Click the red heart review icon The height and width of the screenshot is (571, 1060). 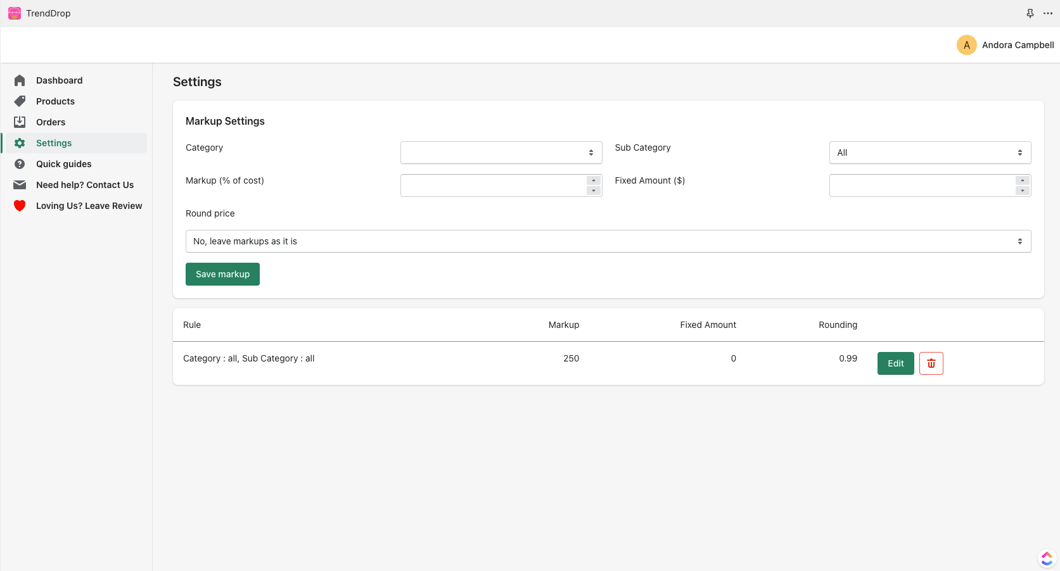(x=20, y=206)
